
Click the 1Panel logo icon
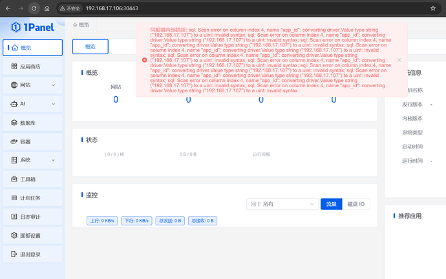tap(16, 26)
